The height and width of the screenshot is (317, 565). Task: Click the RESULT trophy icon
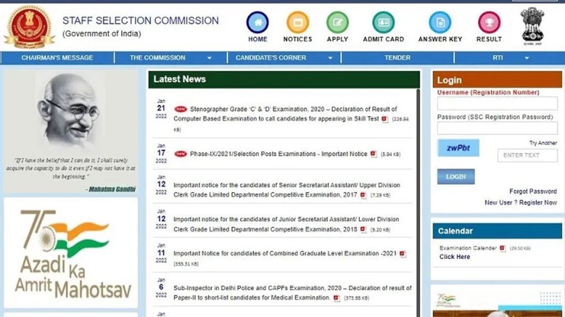(489, 22)
